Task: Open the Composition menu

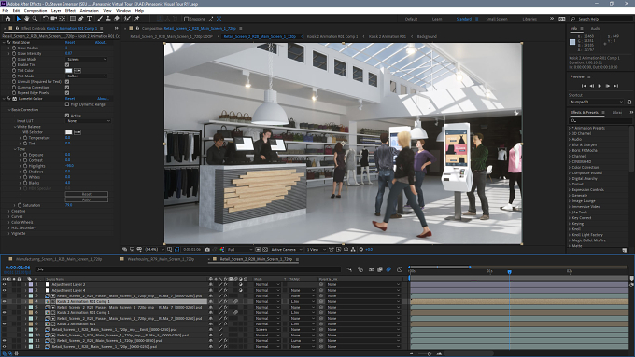Action: tap(35, 11)
